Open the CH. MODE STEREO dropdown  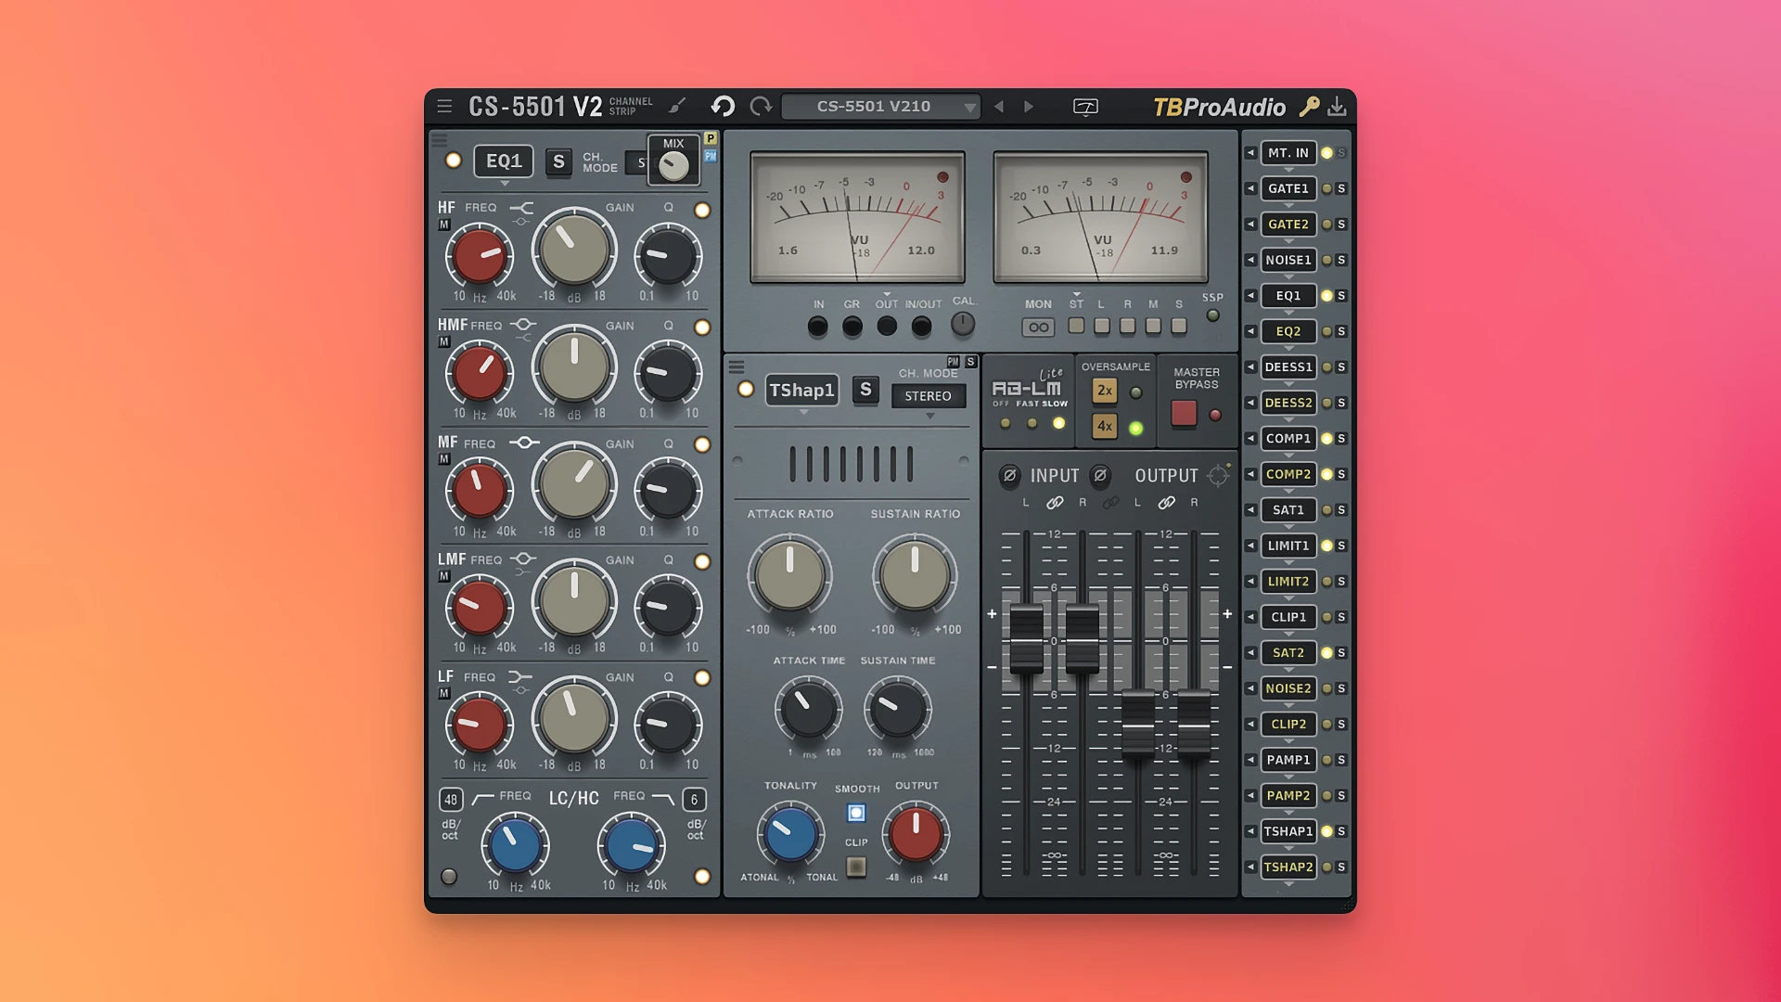tap(929, 395)
